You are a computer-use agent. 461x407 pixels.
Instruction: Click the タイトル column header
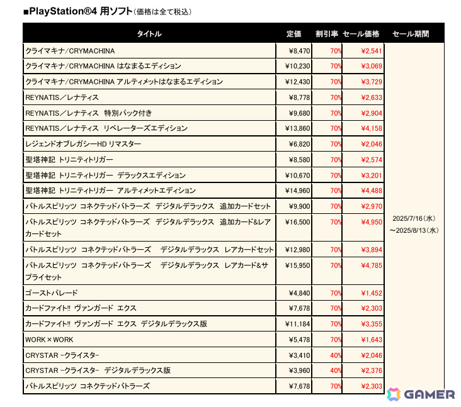149,34
